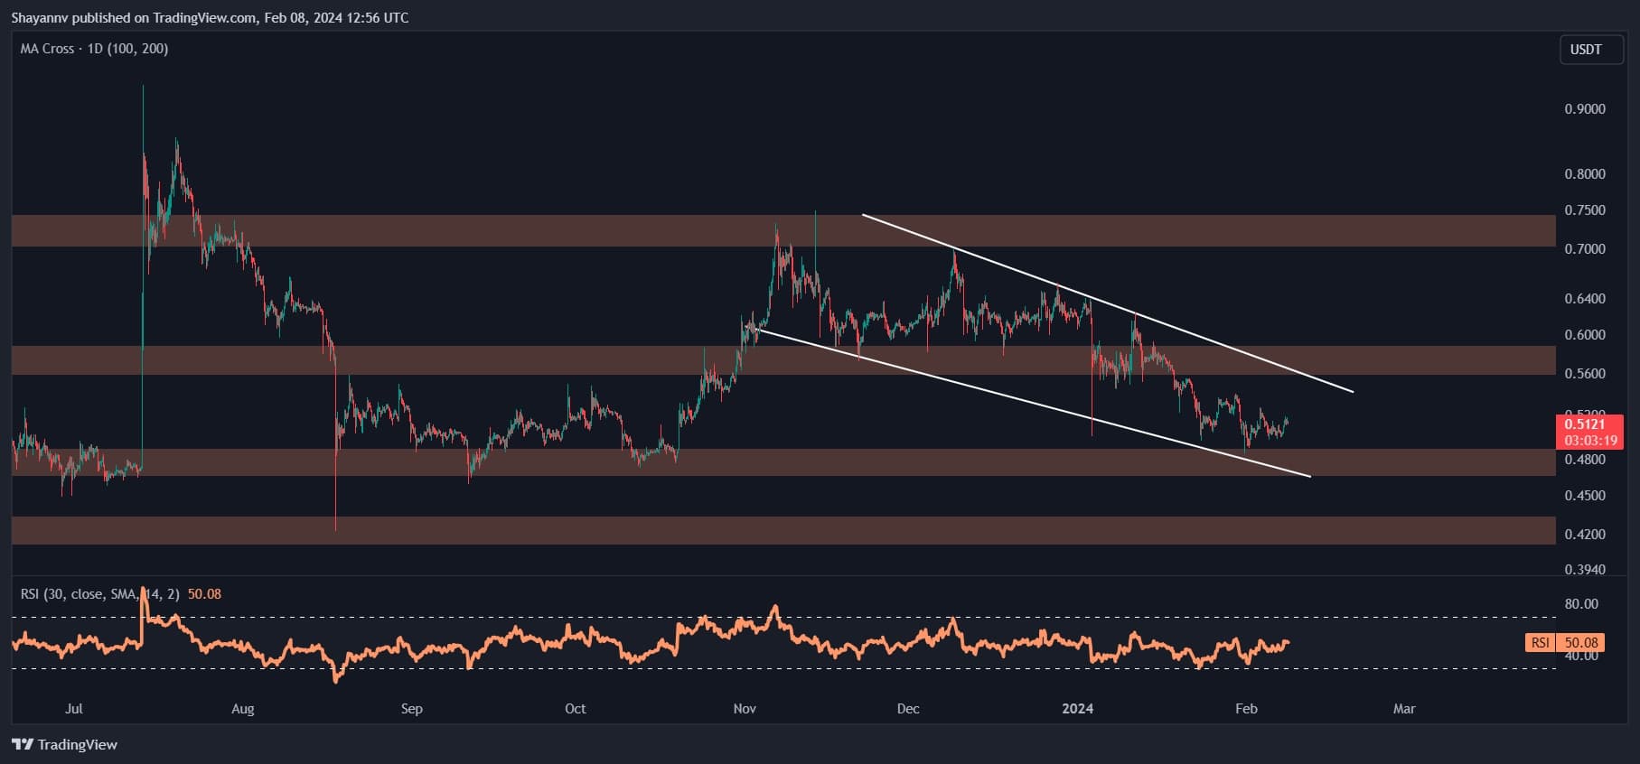This screenshot has width=1640, height=764.
Task: Click the publisher header text Shayannv
Action: tap(41, 17)
